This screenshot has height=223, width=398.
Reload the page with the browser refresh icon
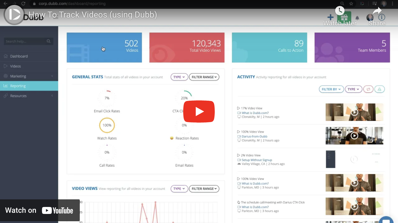point(23,4)
